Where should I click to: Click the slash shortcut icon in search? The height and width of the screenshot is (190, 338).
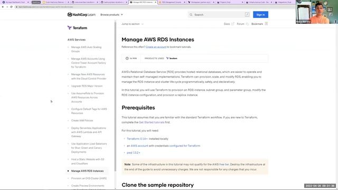[x=247, y=15]
